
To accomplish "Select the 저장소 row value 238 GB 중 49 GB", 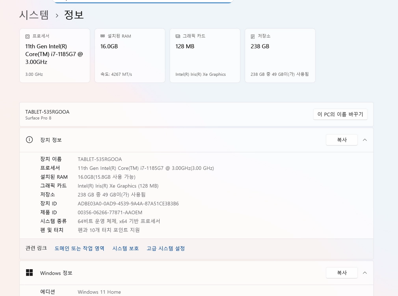I will 112,195.
